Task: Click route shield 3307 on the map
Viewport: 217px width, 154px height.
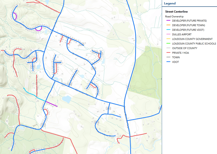Action: 43,125
